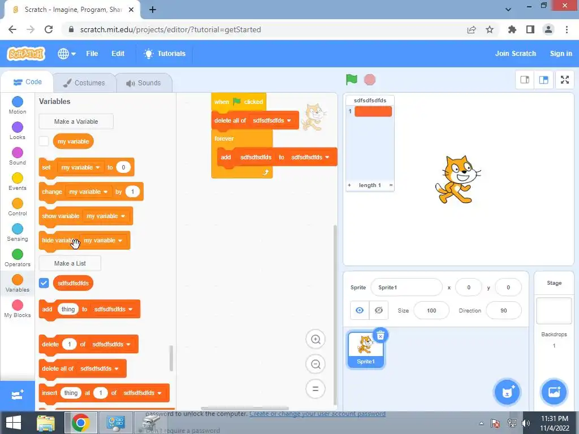Open list dropdown in insert thing block
Screen dimensions: 579x434
click(142, 393)
